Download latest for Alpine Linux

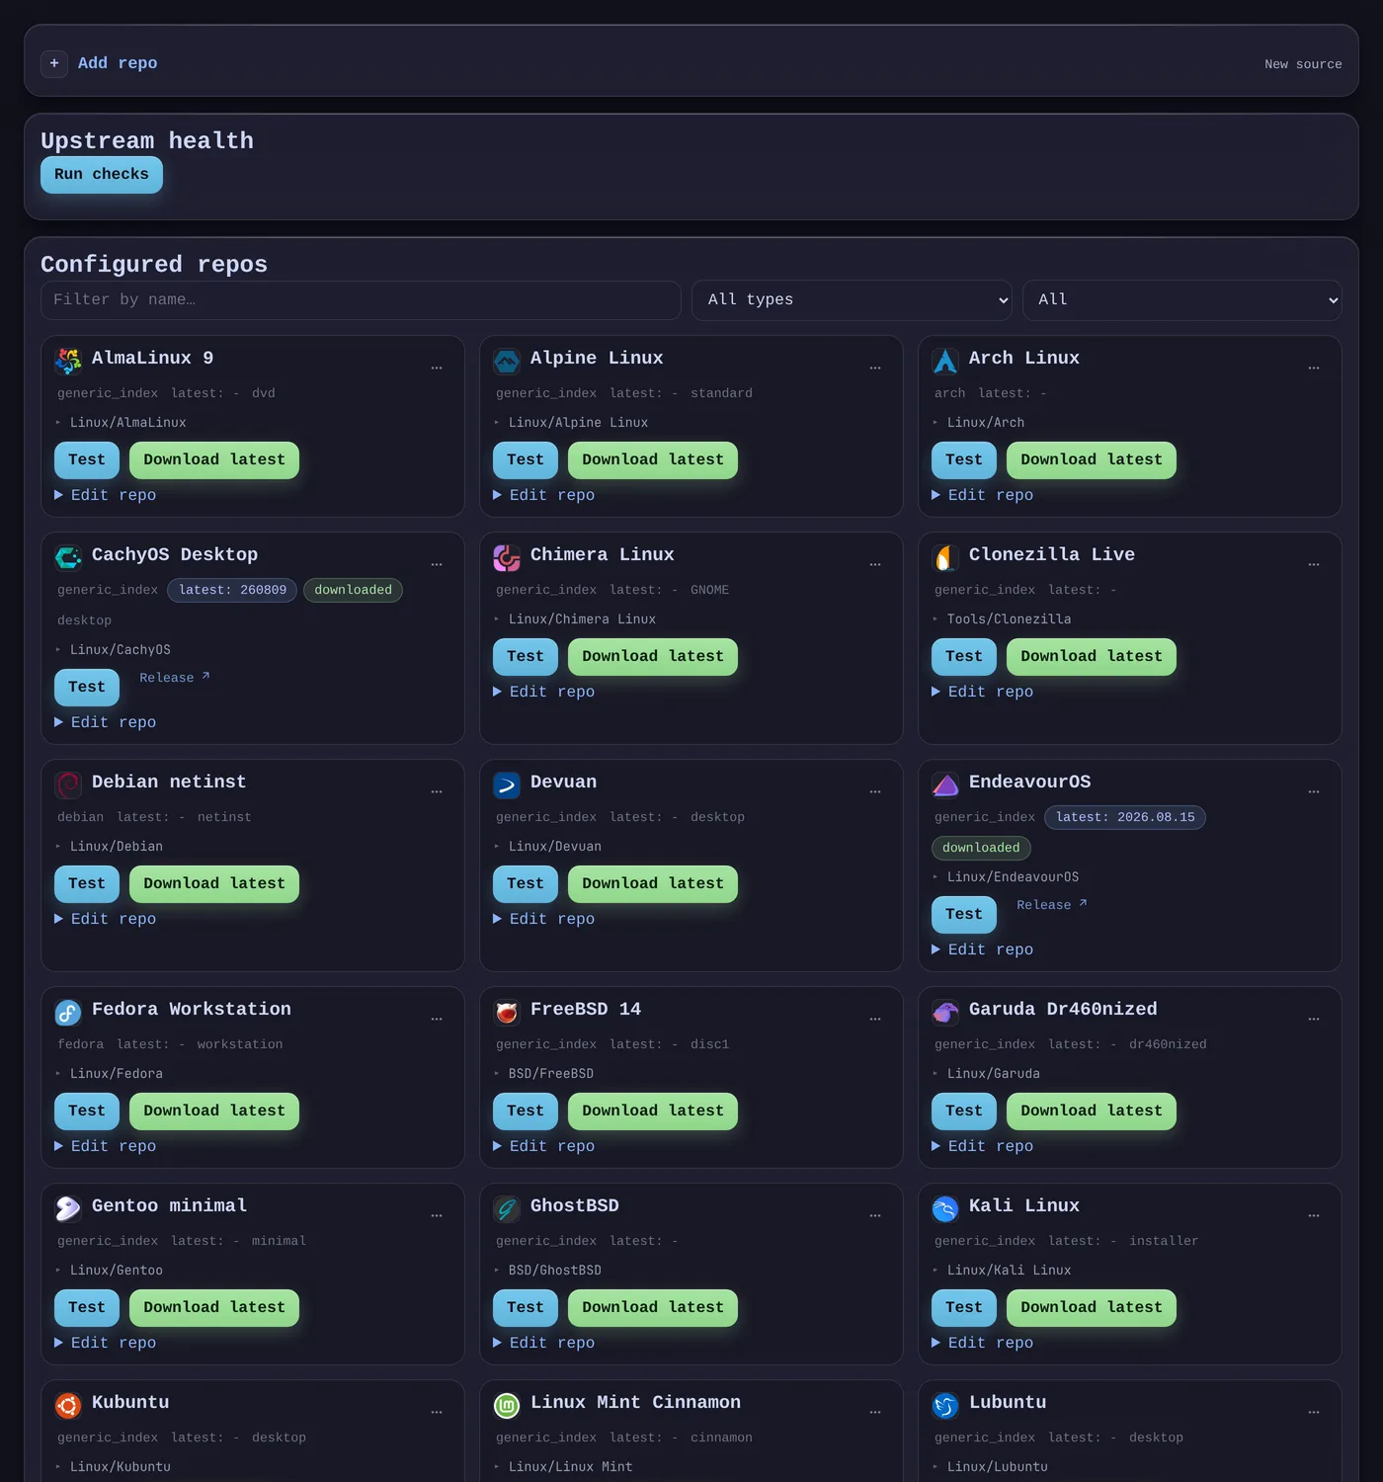point(653,460)
